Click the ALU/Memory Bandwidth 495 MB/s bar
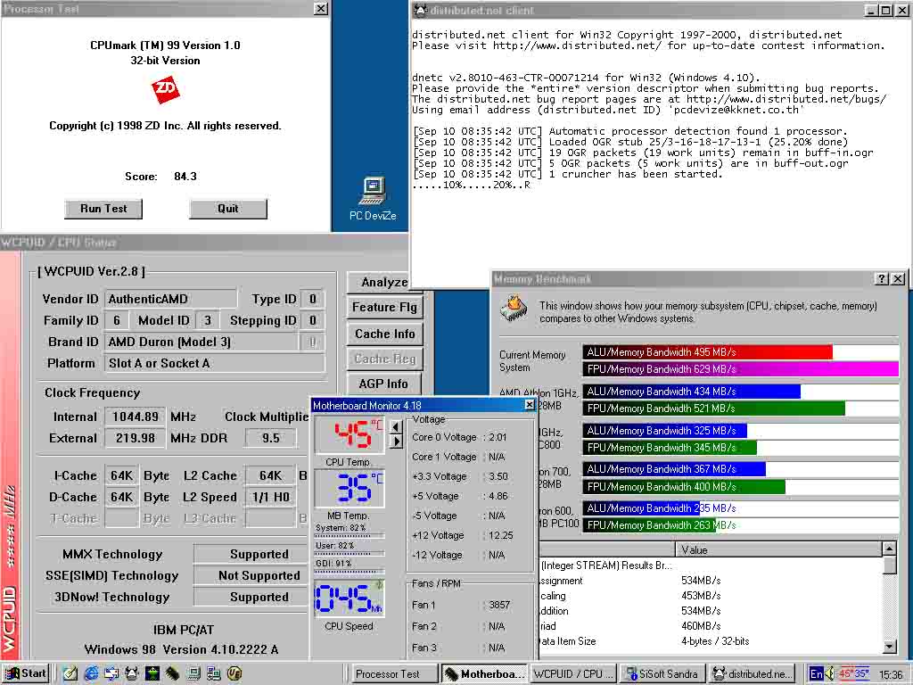Image resolution: width=913 pixels, height=685 pixels. (707, 351)
